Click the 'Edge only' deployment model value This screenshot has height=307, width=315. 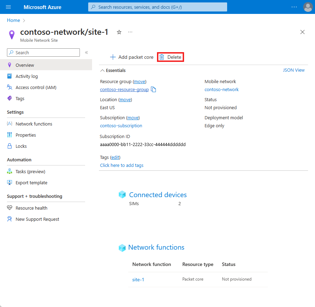click(214, 126)
